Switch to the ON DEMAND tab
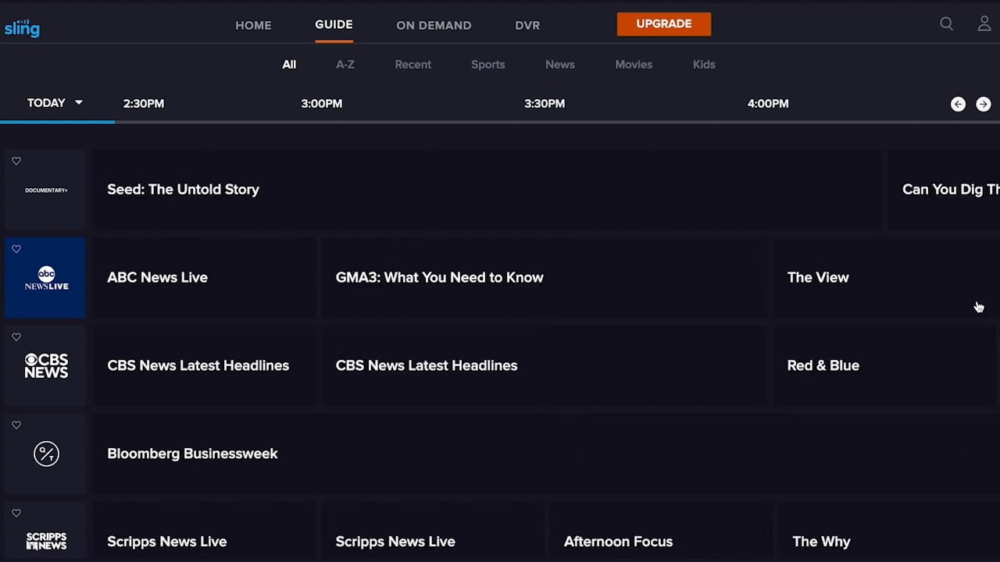Screen dimensions: 1000x562 click(434, 25)
